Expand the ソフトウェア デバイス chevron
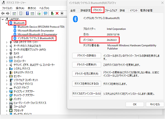Image resolution: width=165 pixels, height=119 pixels. click(x=7, y=84)
